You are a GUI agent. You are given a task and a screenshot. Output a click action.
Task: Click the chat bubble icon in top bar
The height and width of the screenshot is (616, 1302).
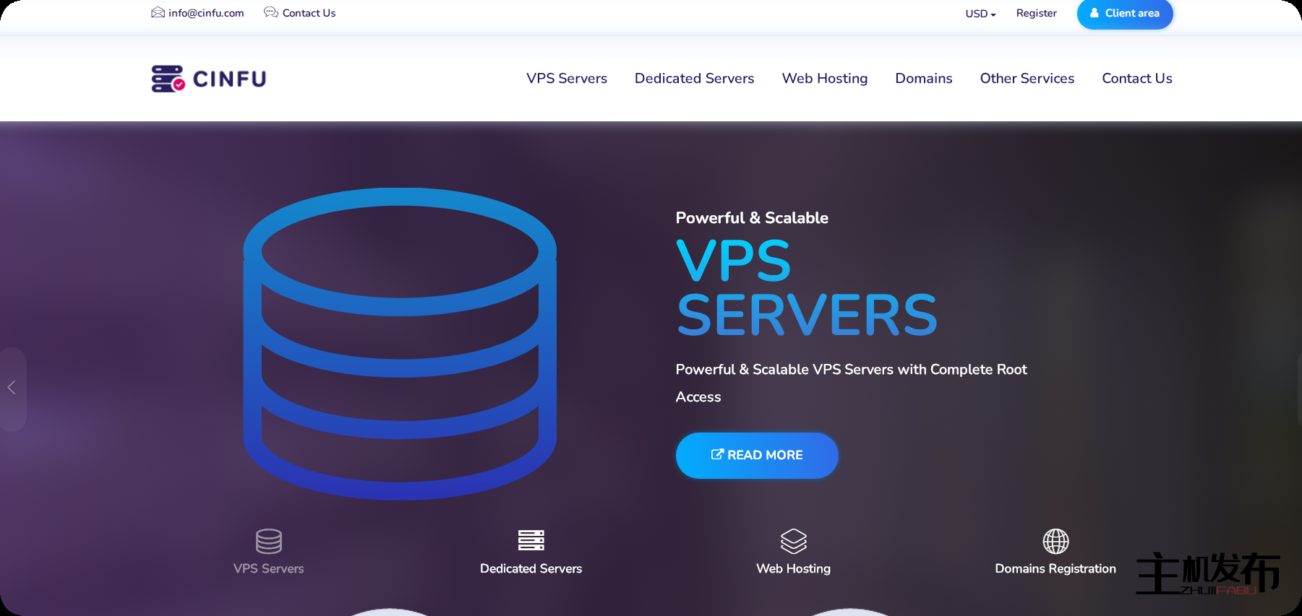(x=270, y=12)
